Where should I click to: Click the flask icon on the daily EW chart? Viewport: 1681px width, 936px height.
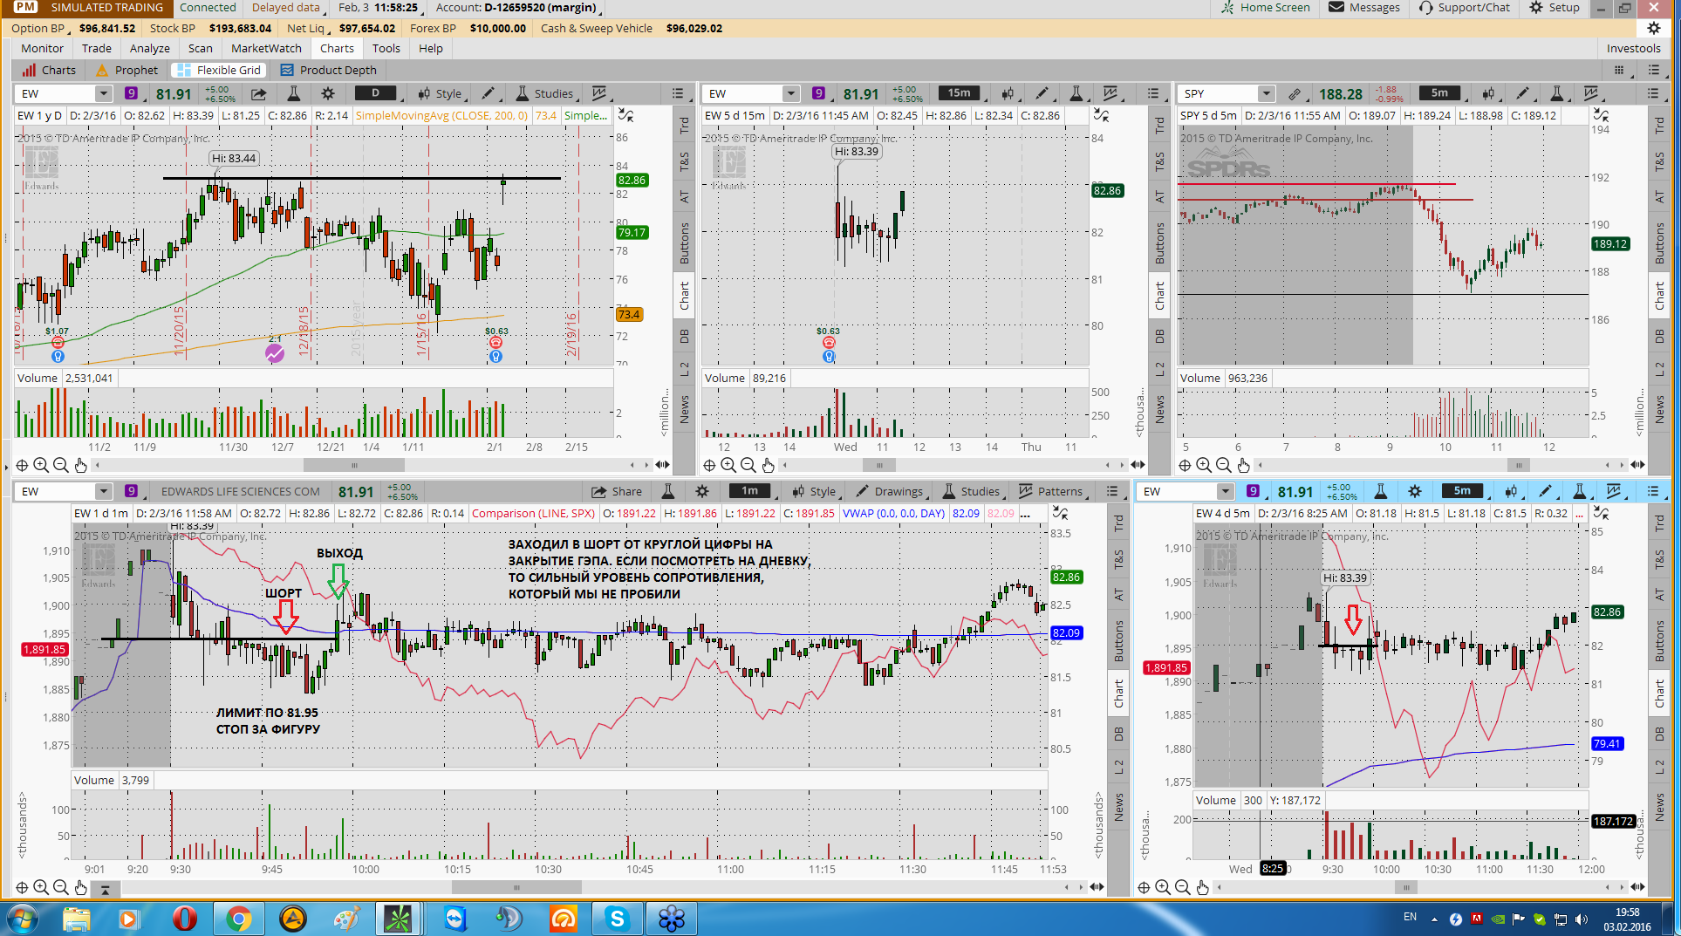(x=294, y=93)
